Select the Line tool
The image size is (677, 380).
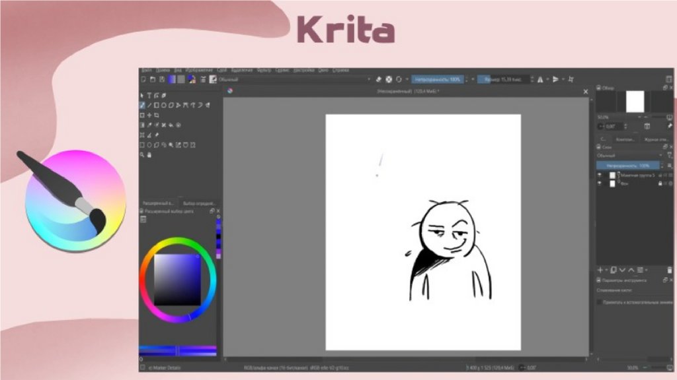coord(149,105)
